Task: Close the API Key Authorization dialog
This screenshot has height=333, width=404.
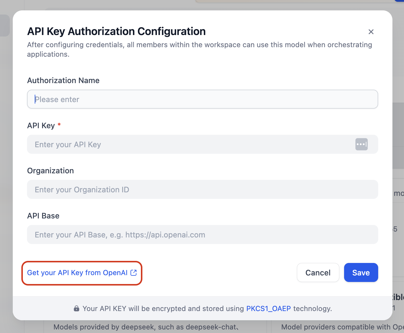Action: pos(371,32)
